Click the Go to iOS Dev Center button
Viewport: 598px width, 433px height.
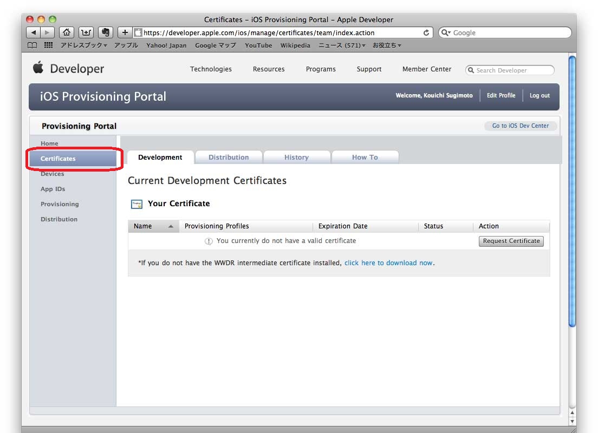click(520, 126)
